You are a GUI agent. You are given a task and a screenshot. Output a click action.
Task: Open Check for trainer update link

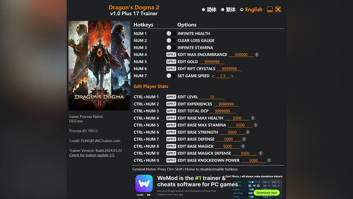pyautogui.click(x=92, y=155)
